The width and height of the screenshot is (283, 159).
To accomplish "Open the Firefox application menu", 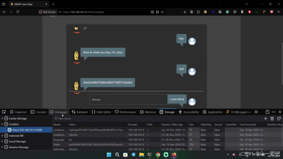I will [279, 12].
